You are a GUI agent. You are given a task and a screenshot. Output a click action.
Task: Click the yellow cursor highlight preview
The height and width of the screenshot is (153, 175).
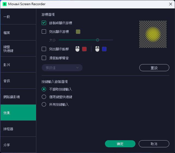coord(153,34)
